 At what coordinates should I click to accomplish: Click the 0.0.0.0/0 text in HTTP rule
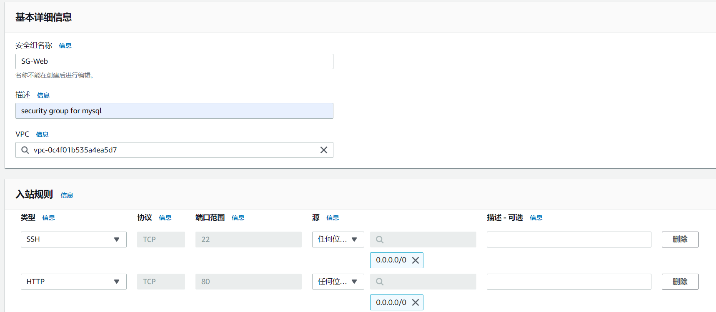point(391,302)
